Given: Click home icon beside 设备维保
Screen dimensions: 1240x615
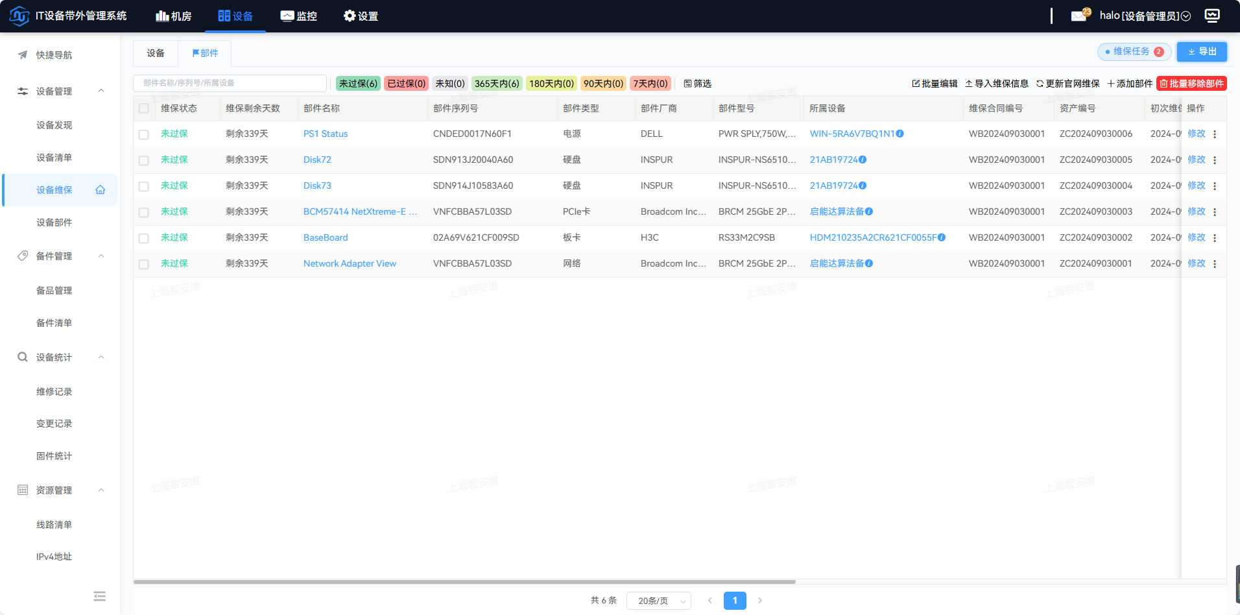Looking at the screenshot, I should (101, 190).
